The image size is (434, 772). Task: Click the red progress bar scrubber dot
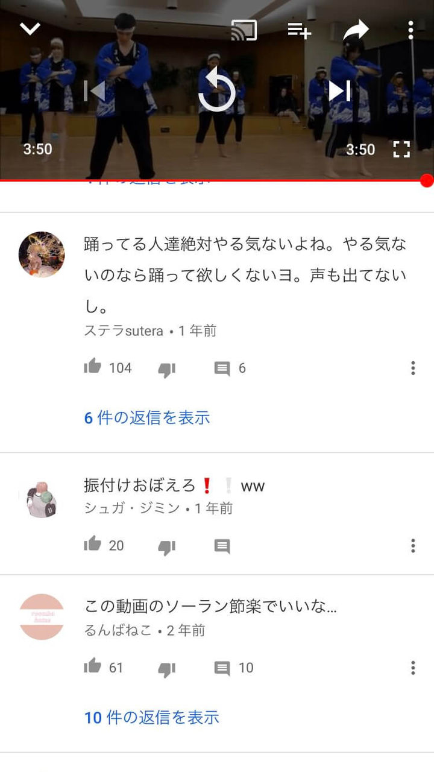tap(427, 180)
